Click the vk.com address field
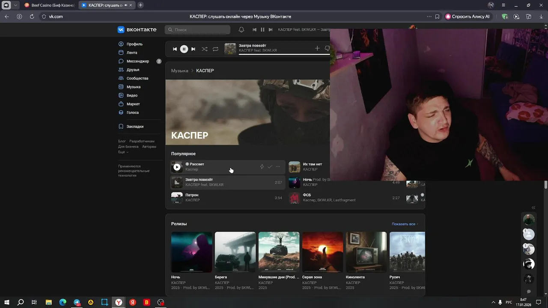548x308 pixels. click(x=56, y=16)
